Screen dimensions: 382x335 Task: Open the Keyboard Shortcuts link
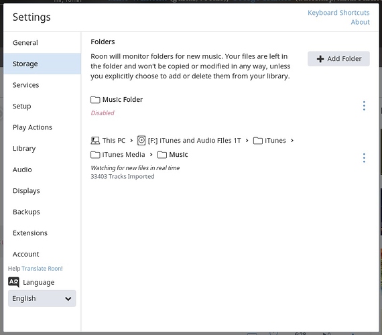(338, 13)
